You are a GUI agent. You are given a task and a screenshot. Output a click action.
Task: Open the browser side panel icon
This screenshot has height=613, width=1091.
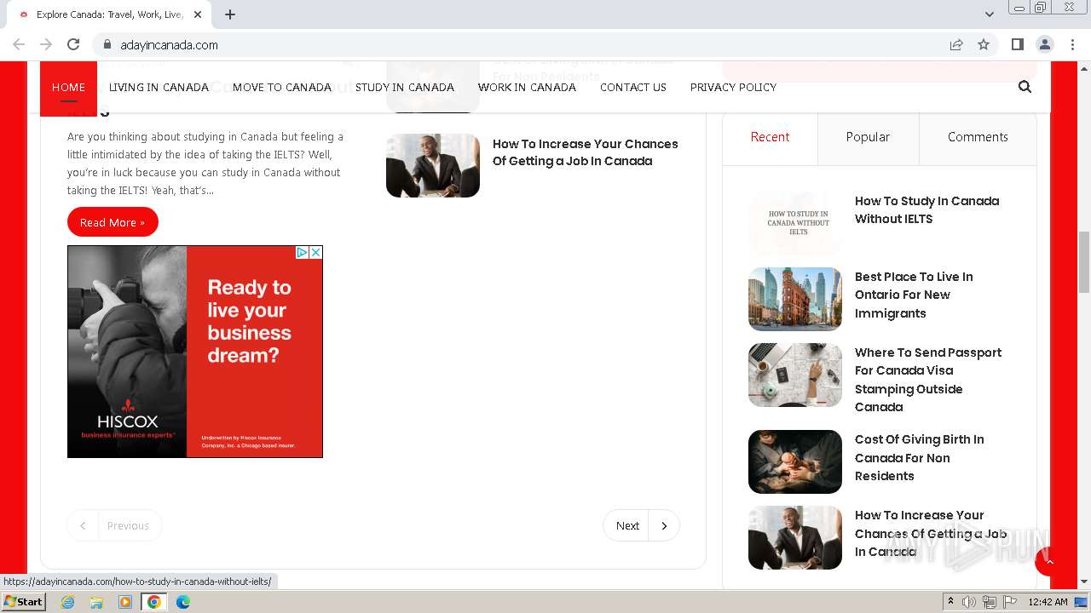(1017, 44)
